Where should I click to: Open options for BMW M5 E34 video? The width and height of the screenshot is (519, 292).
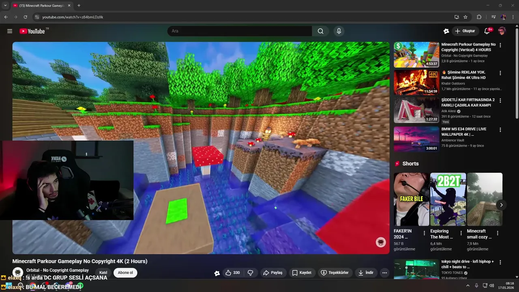pyautogui.click(x=500, y=130)
